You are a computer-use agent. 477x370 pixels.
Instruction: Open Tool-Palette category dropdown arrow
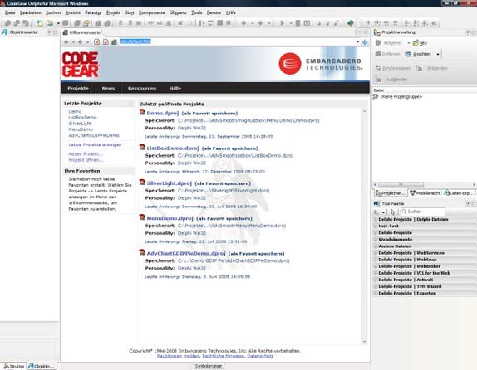click(383, 212)
